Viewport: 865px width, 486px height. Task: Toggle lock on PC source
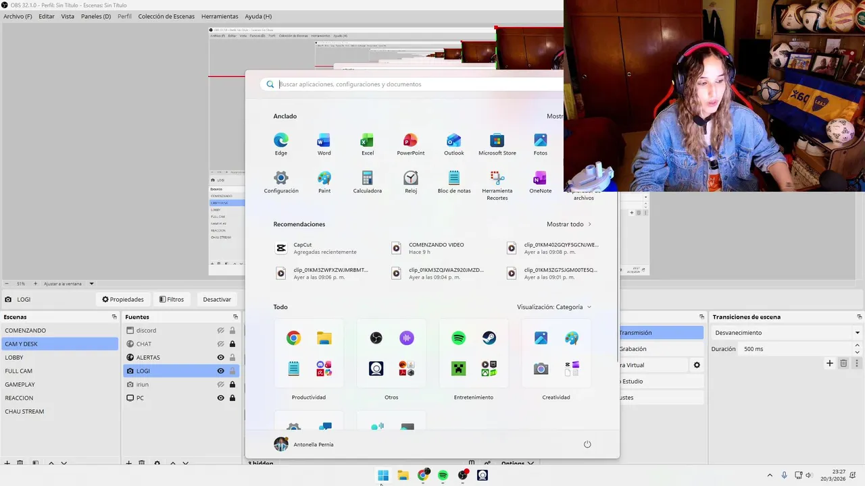[x=232, y=398]
